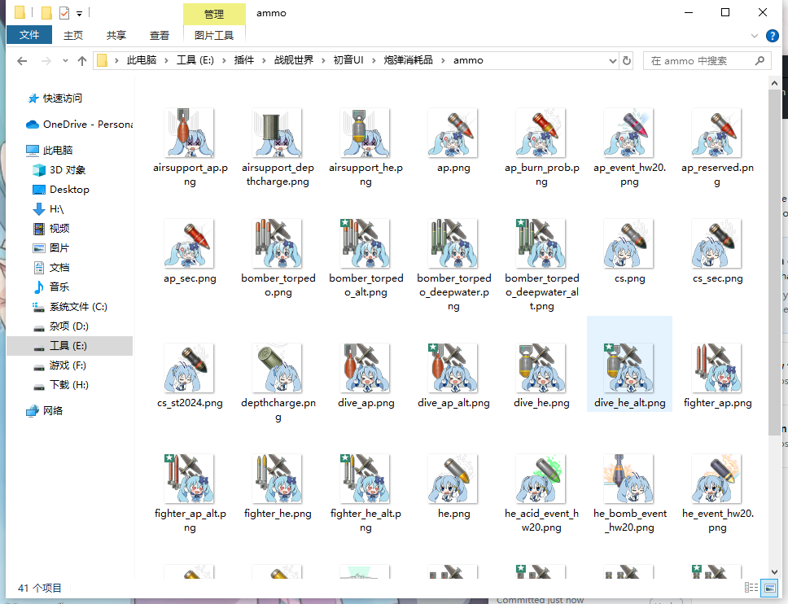
Task: Open the 图片工具 ribbon tab
Action: coord(214,35)
